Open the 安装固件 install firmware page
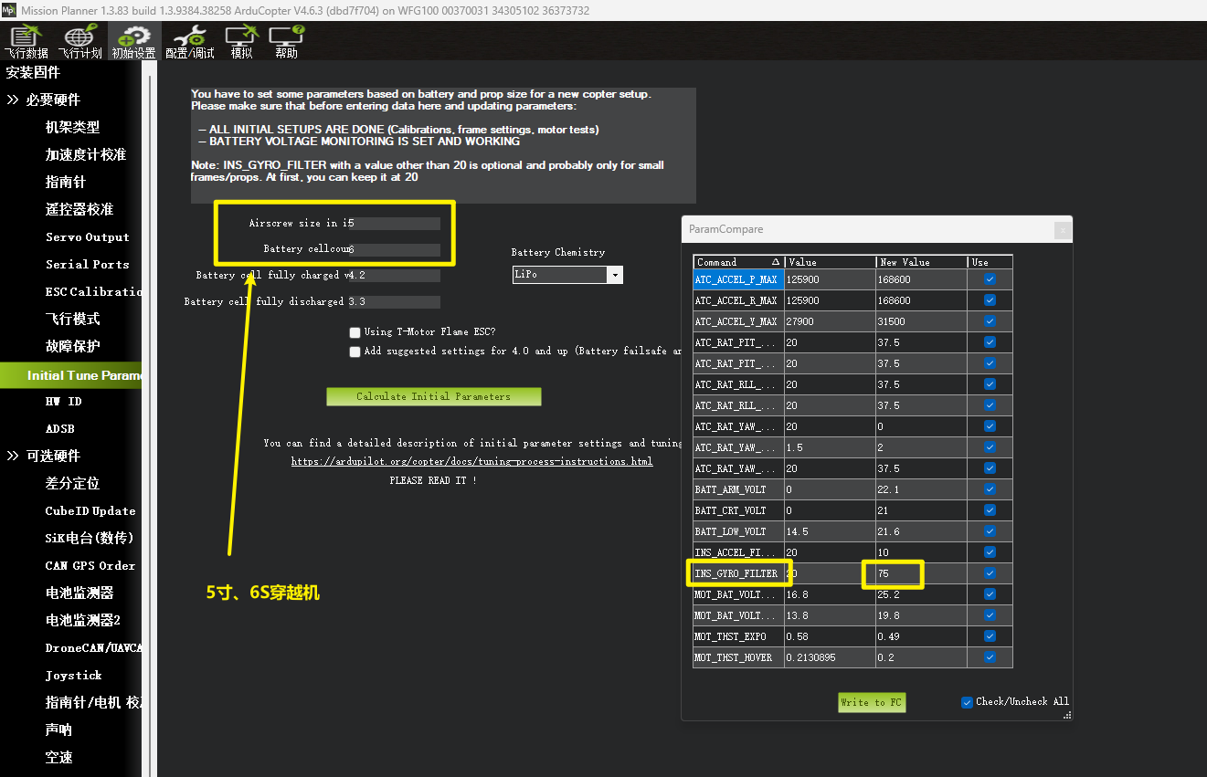 33,72
